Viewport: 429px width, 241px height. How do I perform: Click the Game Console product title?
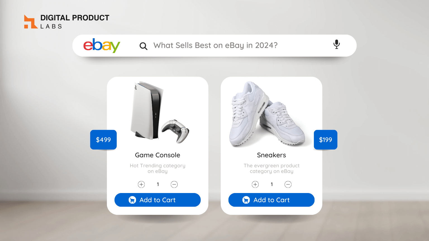(158, 155)
